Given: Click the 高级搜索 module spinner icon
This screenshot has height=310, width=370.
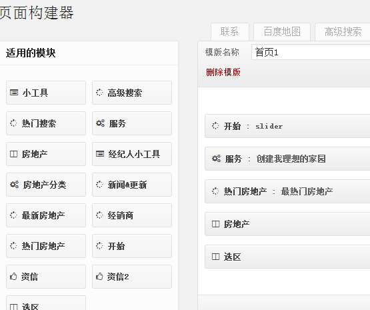Looking at the screenshot, I should coord(99,93).
